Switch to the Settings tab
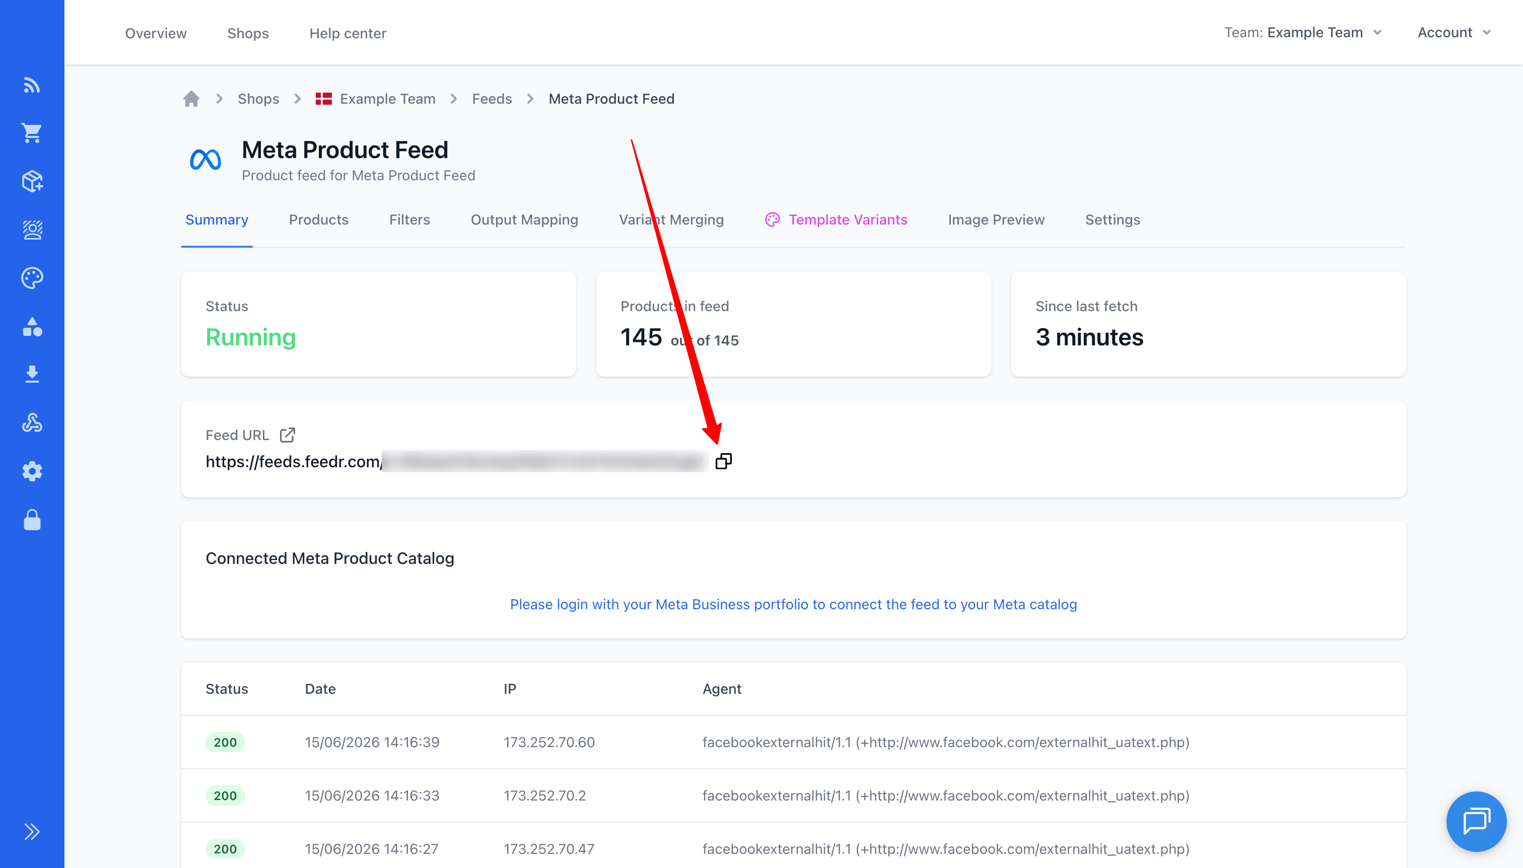This screenshot has width=1523, height=868. click(1112, 220)
